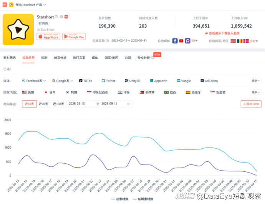The image size is (265, 204).
Task: Click the red AI badge next to Starshort title
Action: (66, 17)
